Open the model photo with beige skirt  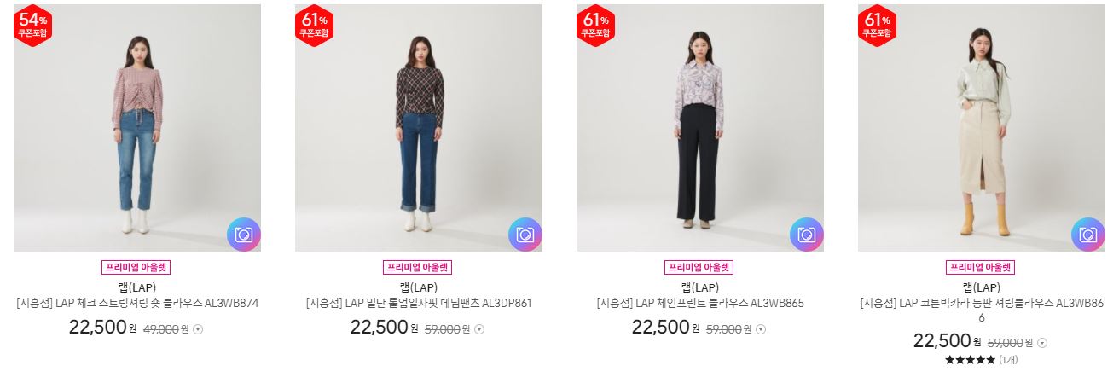(x=982, y=128)
